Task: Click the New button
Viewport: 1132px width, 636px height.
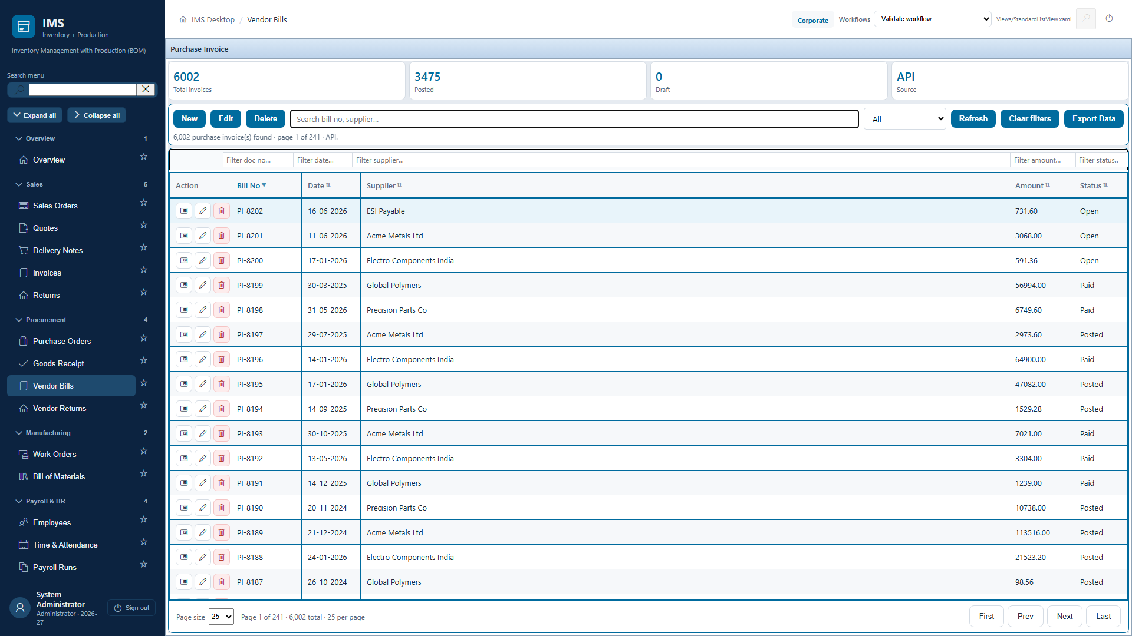Action: pos(189,118)
